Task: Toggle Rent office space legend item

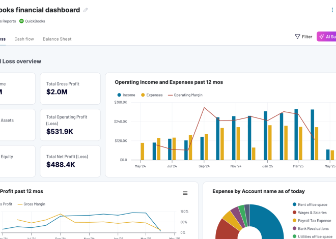Action: click(310, 204)
